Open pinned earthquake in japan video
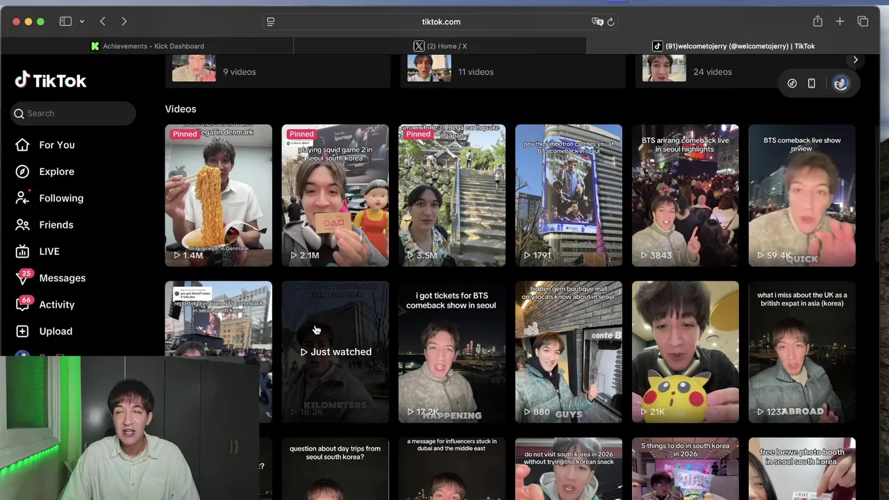This screenshot has height=500, width=889. [452, 195]
